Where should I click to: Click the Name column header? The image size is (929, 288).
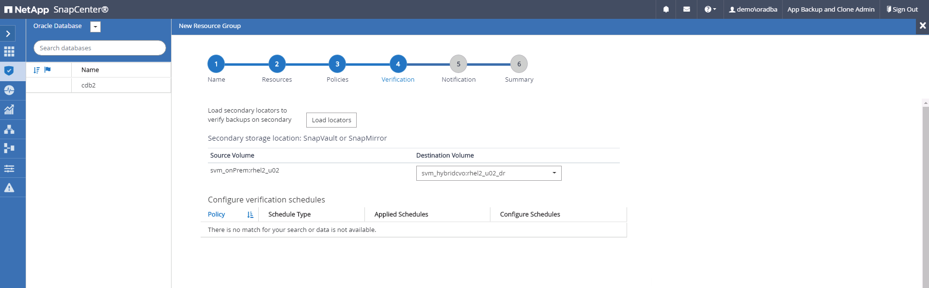click(90, 70)
